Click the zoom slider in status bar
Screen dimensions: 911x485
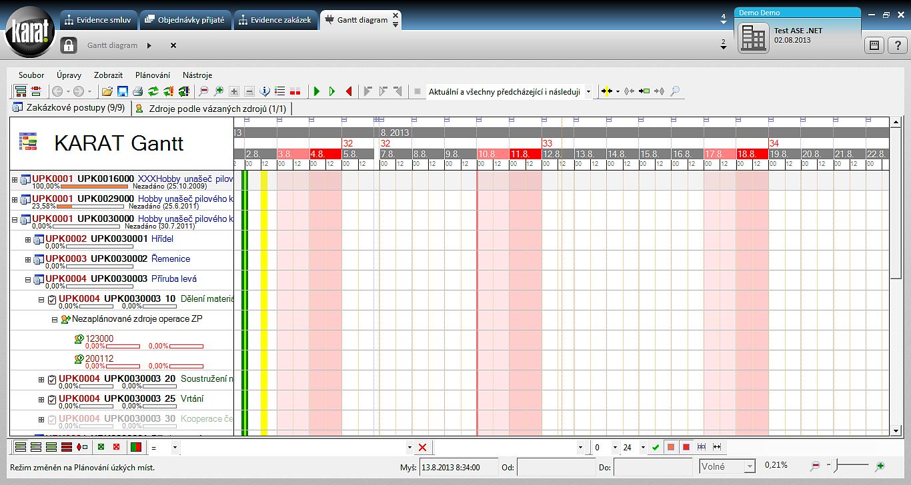[847, 466]
